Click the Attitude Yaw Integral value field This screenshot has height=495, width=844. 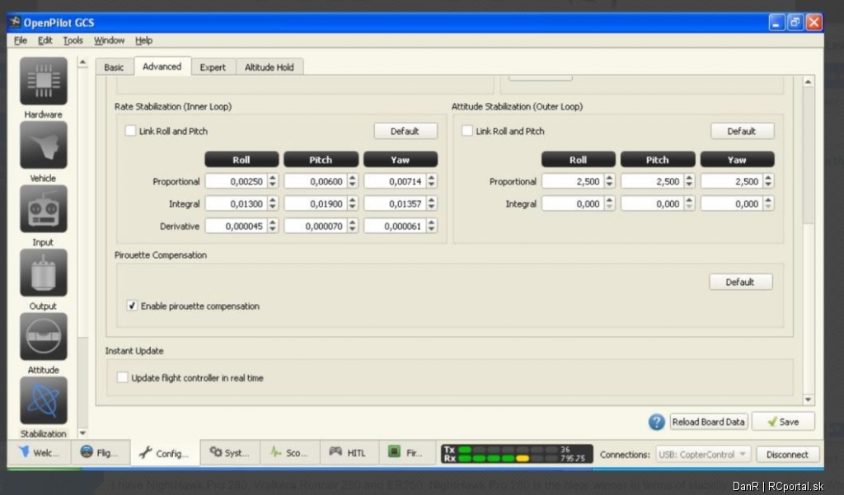point(738,204)
